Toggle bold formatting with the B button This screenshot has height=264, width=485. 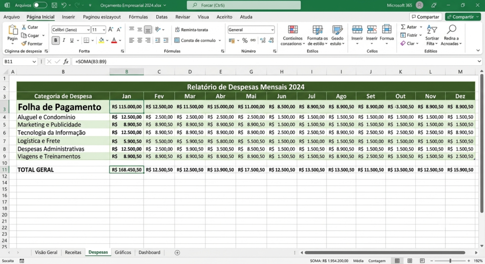pos(56,40)
